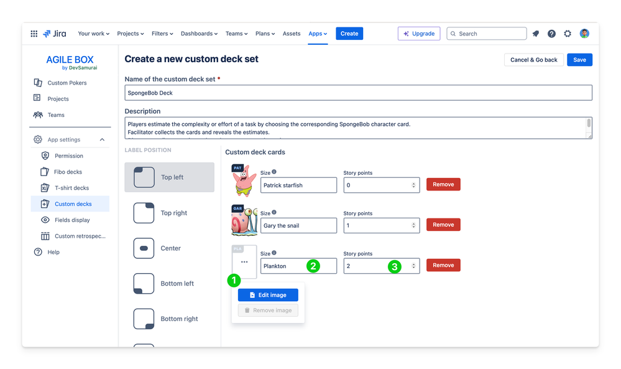
Task: Remove the Plankton card
Action: point(443,265)
